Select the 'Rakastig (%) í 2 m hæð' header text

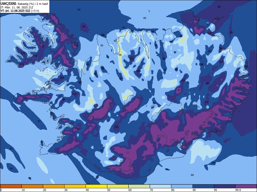(33, 4)
